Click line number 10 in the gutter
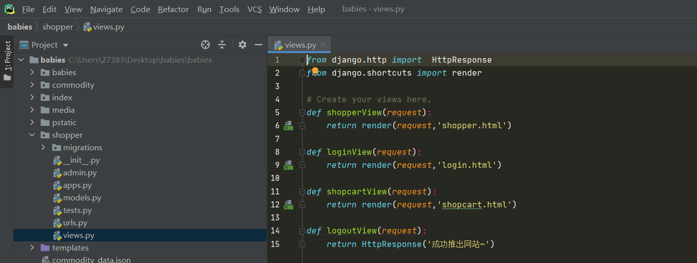 pyautogui.click(x=275, y=178)
